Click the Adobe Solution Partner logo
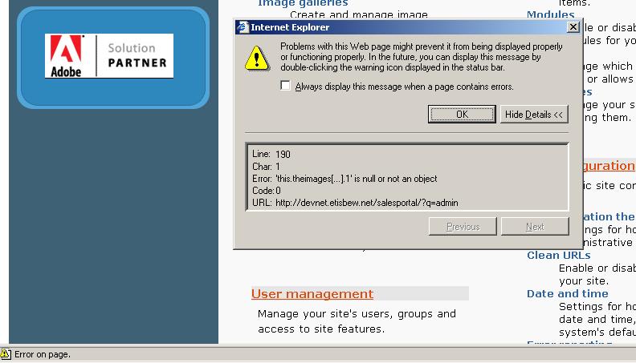Image resolution: width=636 pixels, height=363 pixels. point(109,56)
